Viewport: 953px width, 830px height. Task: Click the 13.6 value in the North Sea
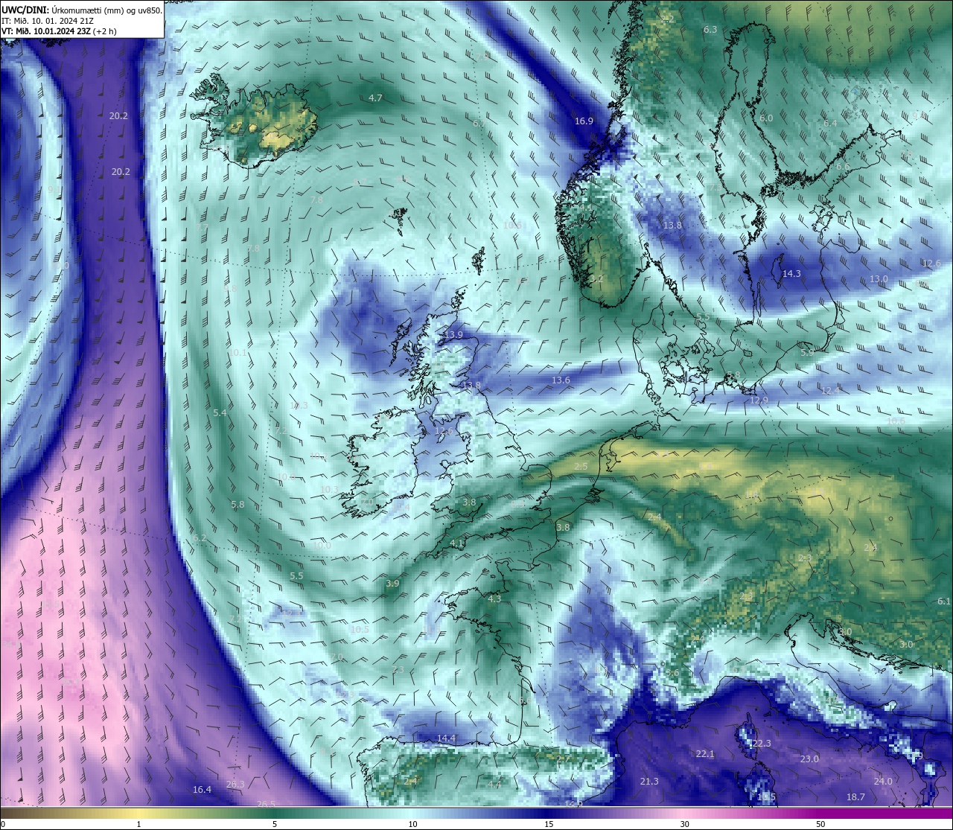coord(561,380)
